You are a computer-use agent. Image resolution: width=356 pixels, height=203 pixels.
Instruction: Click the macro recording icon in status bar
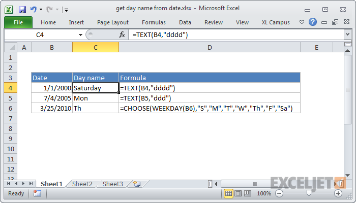(37, 193)
